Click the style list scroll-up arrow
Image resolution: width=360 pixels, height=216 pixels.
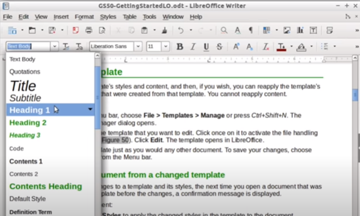coord(97,56)
